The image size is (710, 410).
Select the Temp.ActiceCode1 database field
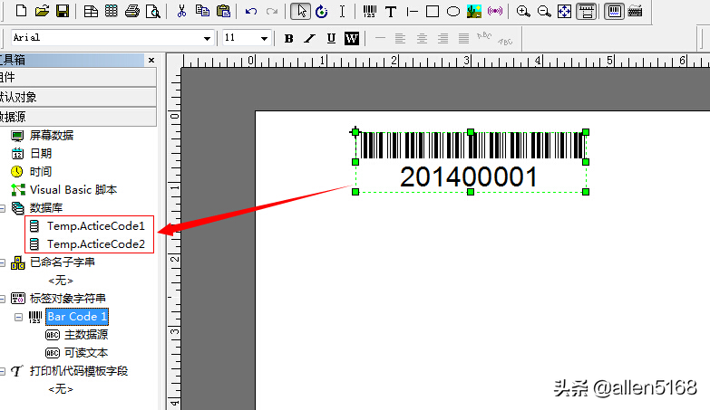95,225
